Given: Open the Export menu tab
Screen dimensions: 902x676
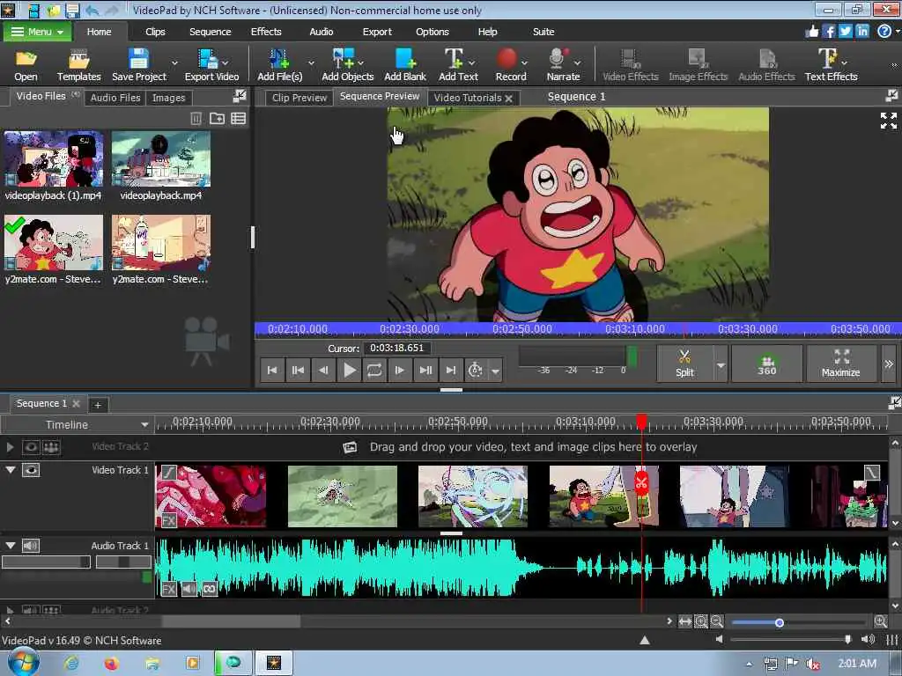Looking at the screenshot, I should click(377, 32).
